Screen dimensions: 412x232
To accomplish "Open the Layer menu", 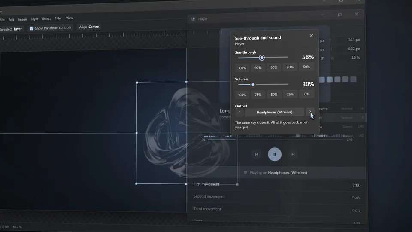I will coord(34,19).
